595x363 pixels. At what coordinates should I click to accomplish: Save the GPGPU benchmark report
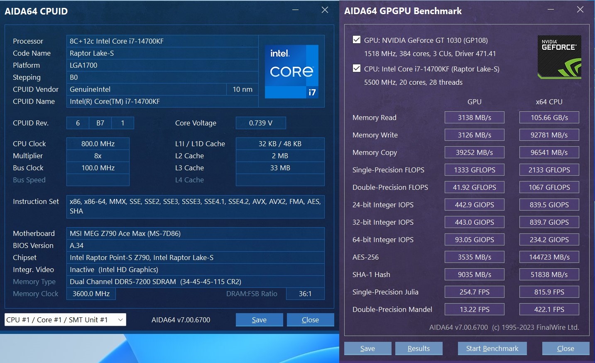(x=367, y=348)
